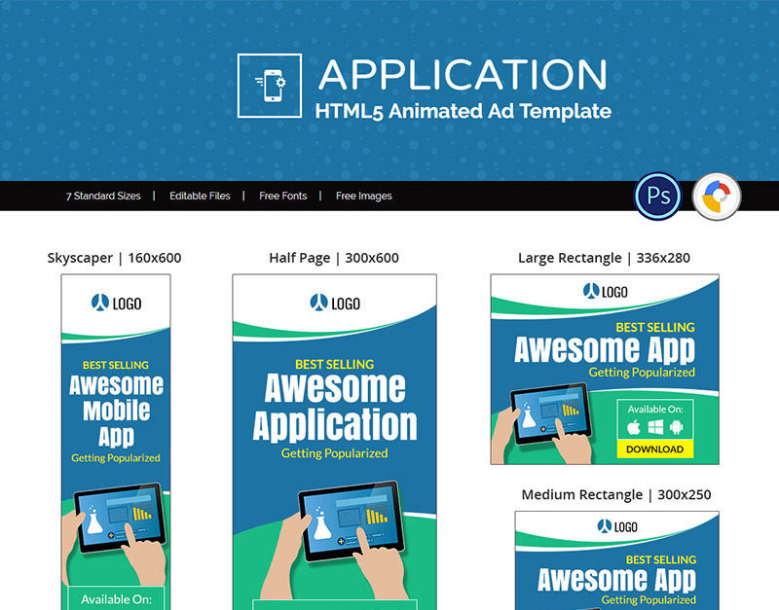The height and width of the screenshot is (610, 779).
Task: Click the 'Skyscaper | 160x600' size label
Action: [x=114, y=258]
